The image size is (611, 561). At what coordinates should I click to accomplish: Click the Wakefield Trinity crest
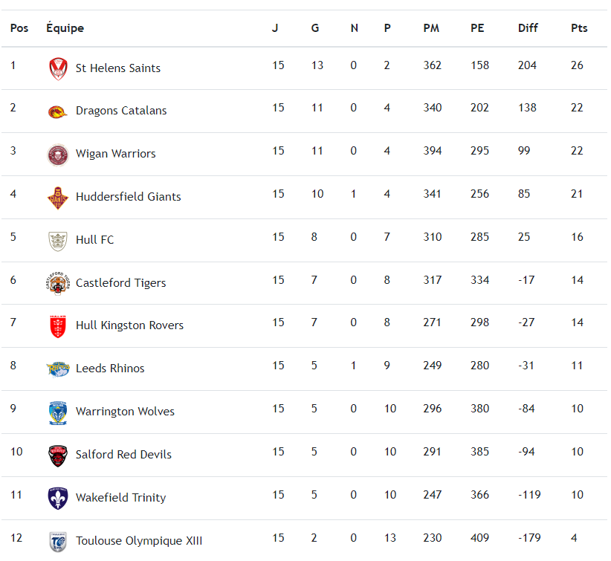point(57,498)
